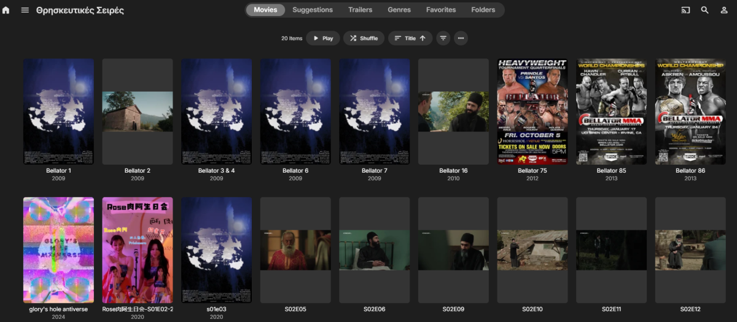Image resolution: width=737 pixels, height=322 pixels.
Task: Click the Bellator 85 title text
Action: click(x=611, y=171)
